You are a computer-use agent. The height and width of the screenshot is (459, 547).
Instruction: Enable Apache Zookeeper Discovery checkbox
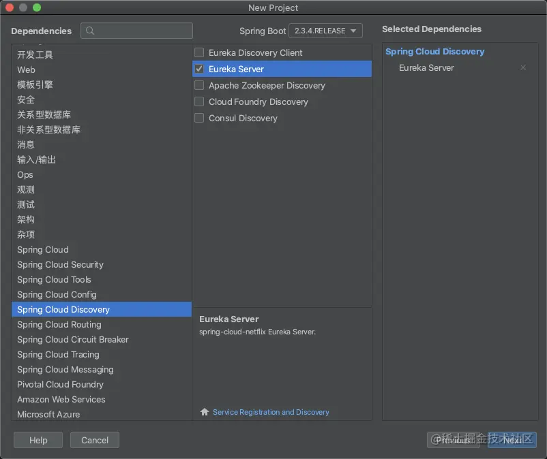pyautogui.click(x=199, y=85)
